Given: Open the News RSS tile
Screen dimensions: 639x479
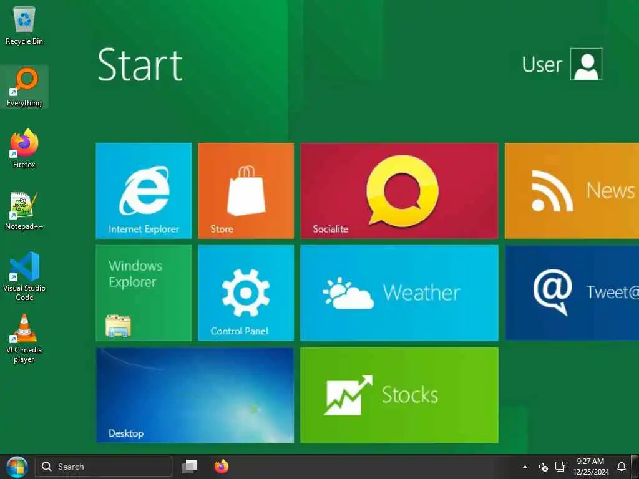Looking at the screenshot, I should [x=572, y=191].
